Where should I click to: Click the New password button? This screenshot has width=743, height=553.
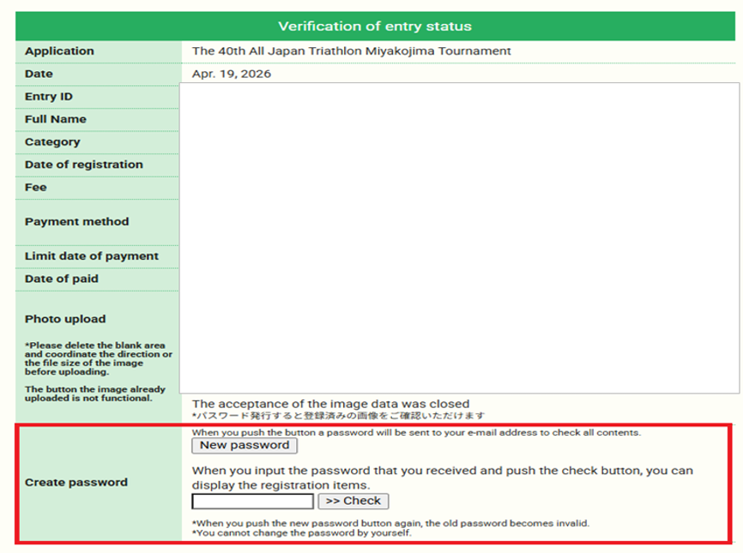245,446
